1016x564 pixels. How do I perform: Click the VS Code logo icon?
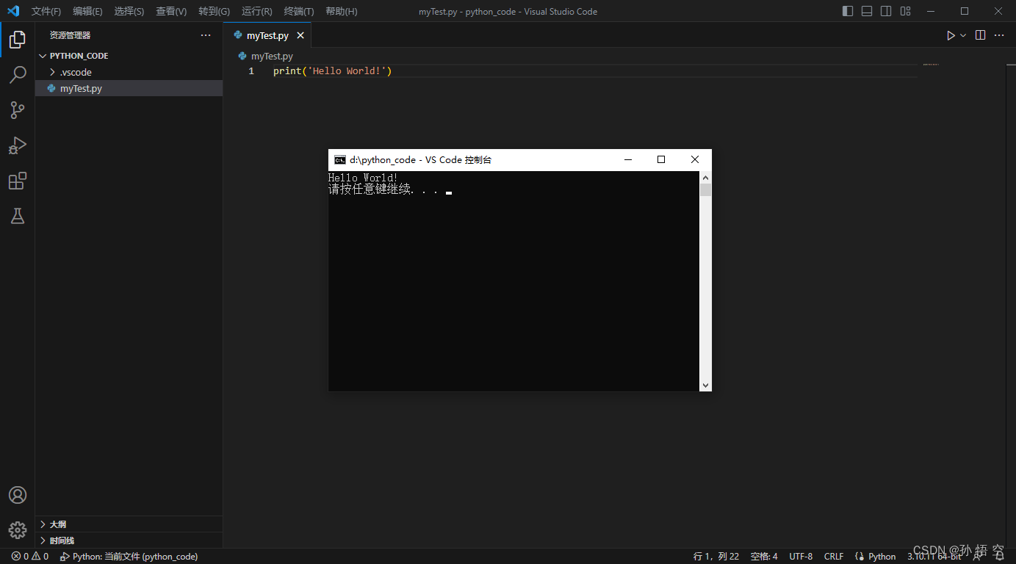(x=13, y=11)
